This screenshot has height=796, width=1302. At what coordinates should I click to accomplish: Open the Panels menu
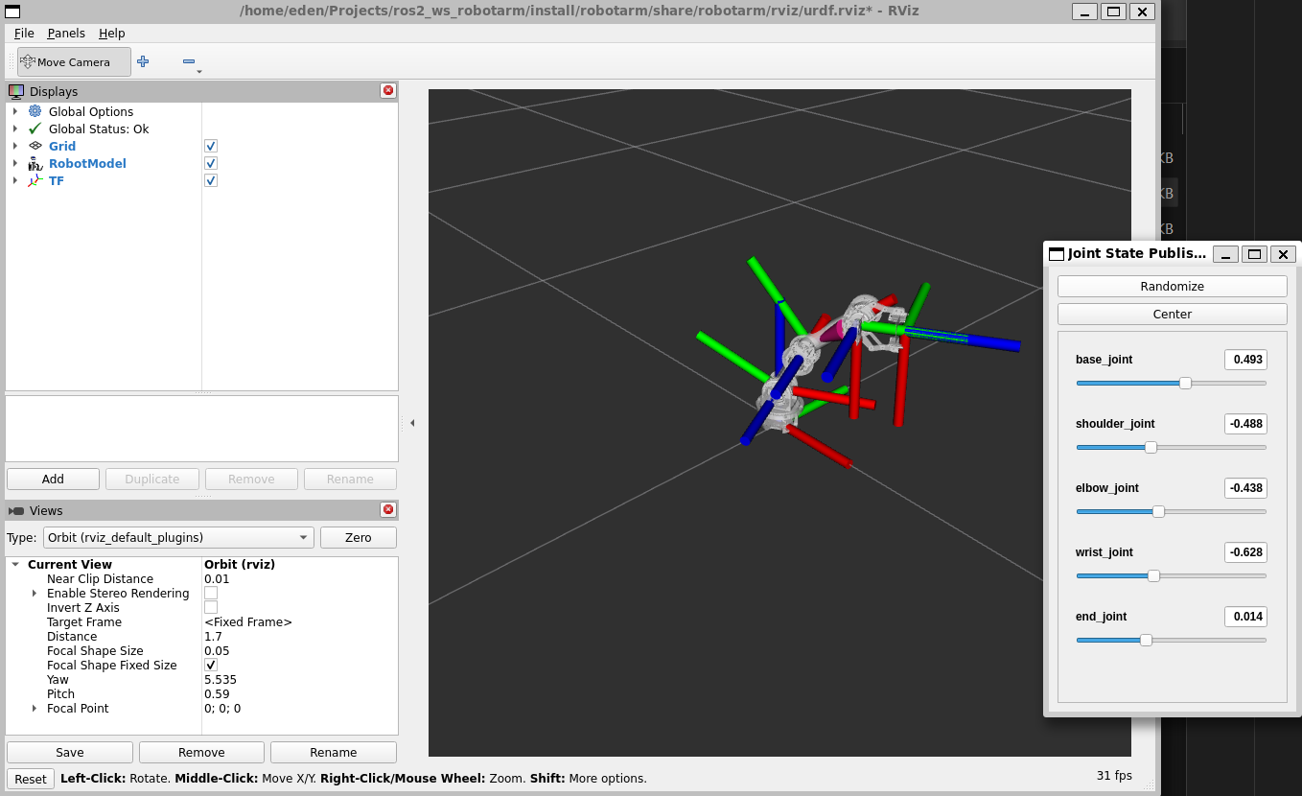pyautogui.click(x=66, y=34)
